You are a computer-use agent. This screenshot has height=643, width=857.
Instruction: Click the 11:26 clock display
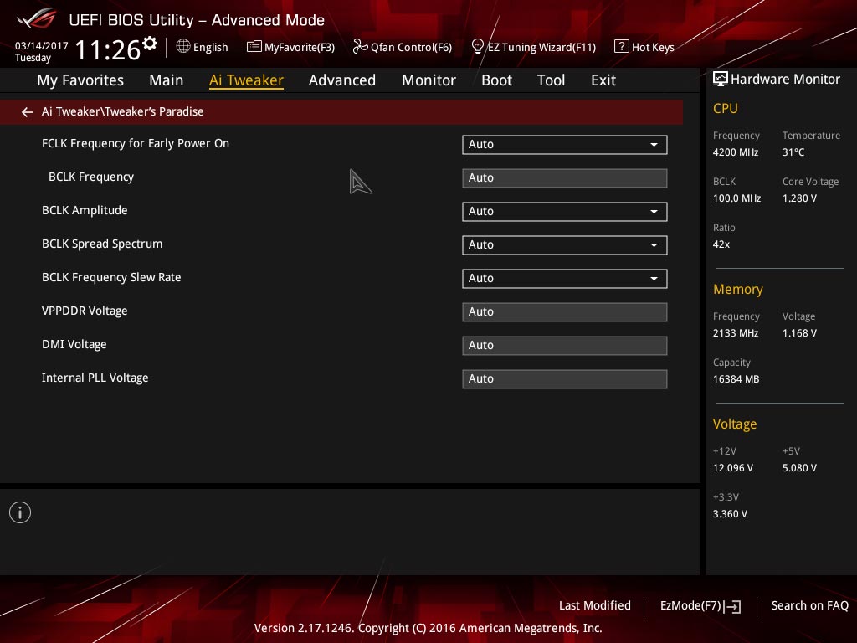108,49
